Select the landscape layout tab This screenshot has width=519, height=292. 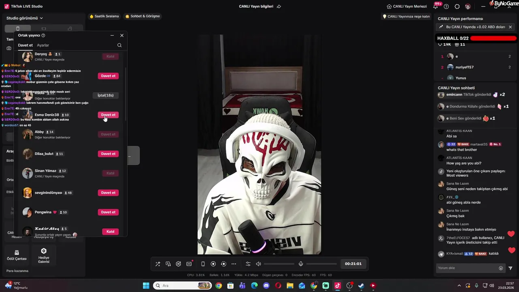44,29
